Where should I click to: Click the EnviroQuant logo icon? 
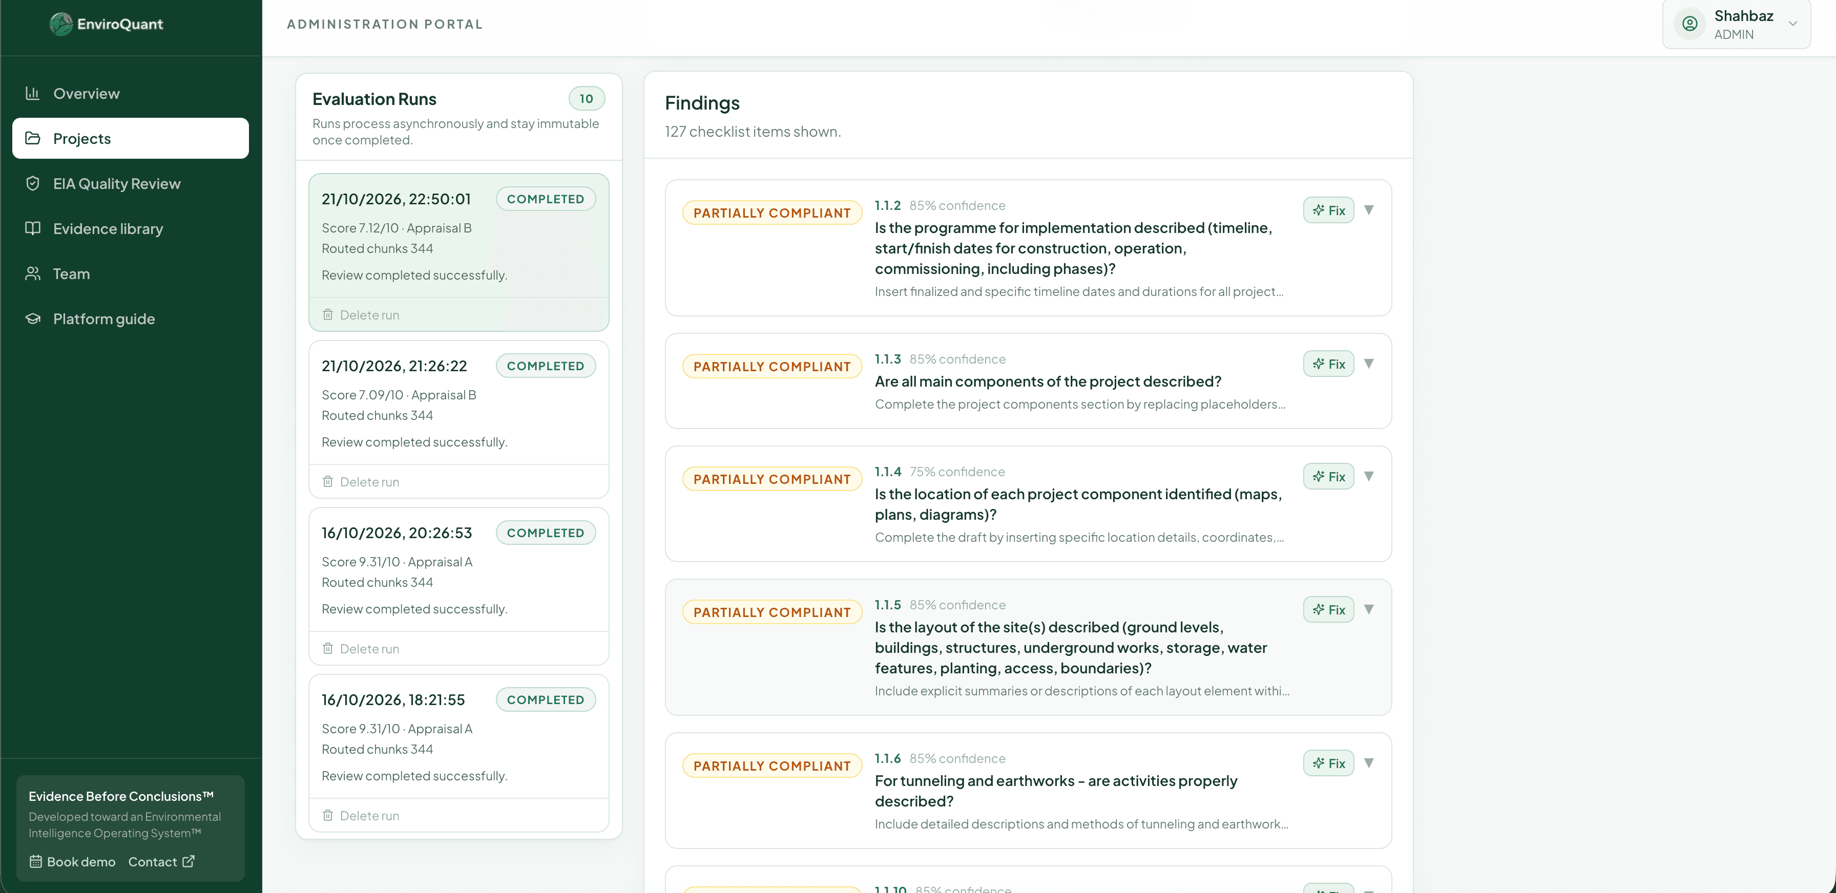click(x=61, y=24)
